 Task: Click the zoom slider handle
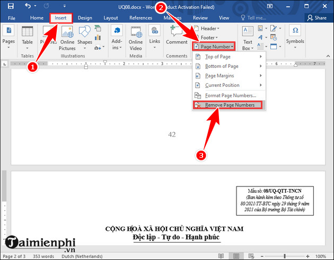pos(285,256)
